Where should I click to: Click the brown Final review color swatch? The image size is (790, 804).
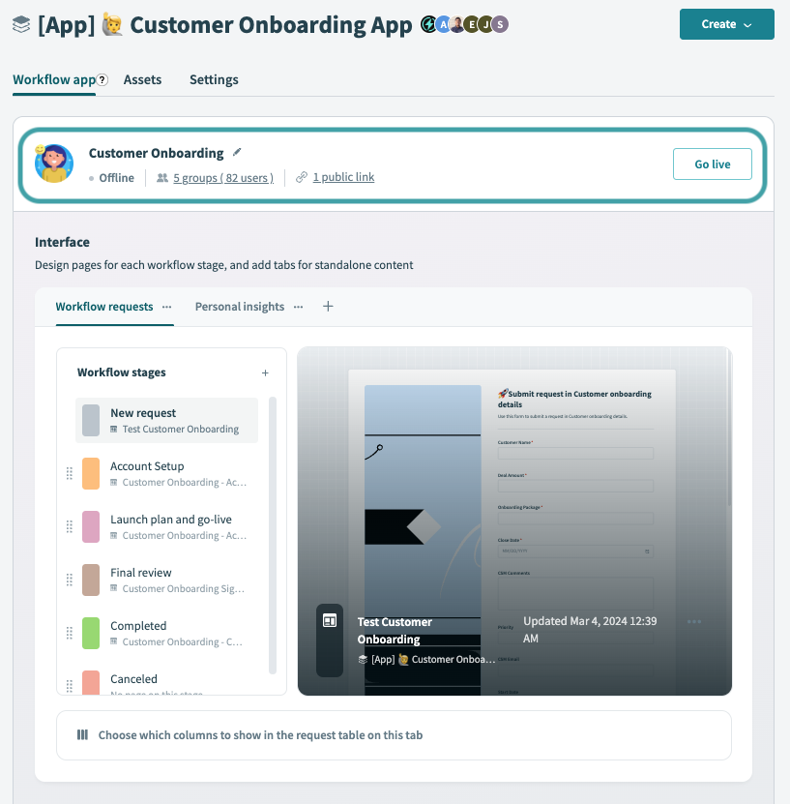pyautogui.click(x=91, y=581)
